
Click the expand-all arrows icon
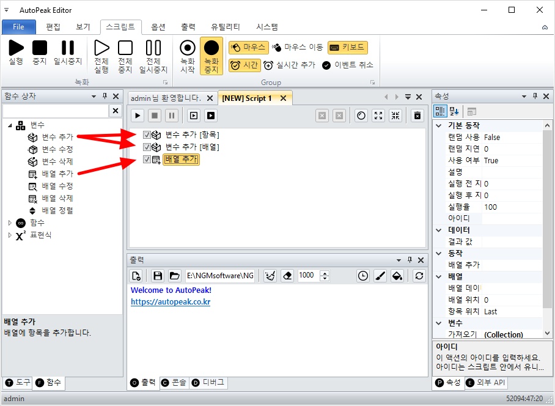pos(378,116)
